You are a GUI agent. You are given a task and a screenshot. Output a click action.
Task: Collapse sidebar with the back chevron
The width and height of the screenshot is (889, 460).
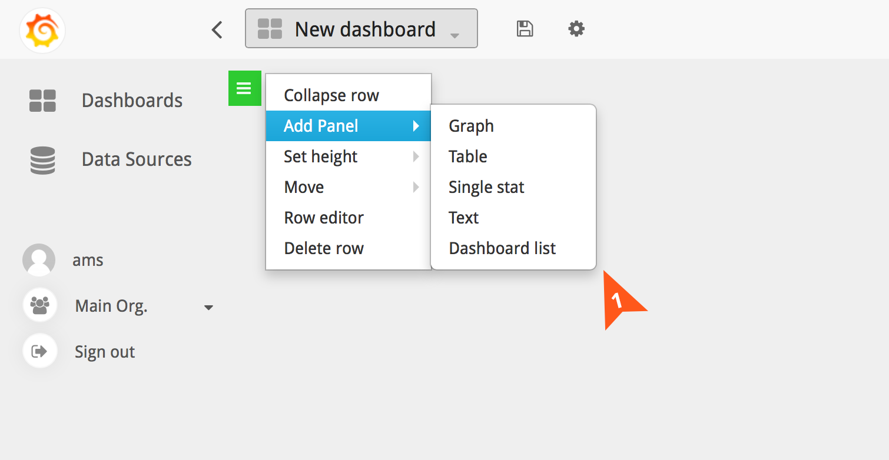[217, 29]
